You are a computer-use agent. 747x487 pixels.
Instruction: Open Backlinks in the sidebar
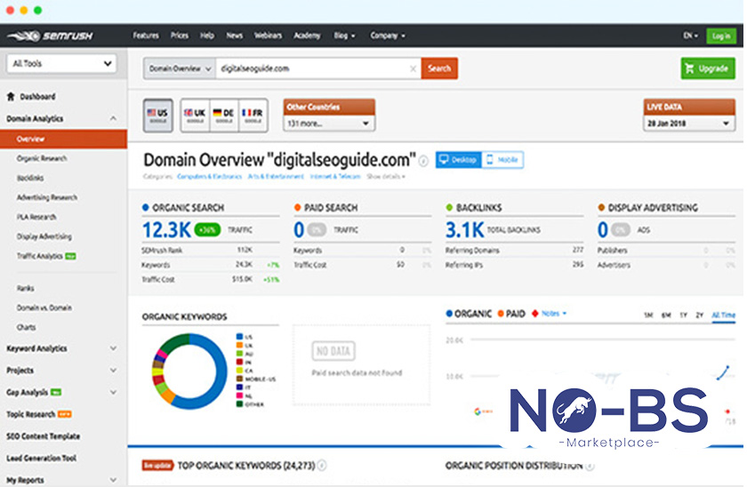(30, 178)
